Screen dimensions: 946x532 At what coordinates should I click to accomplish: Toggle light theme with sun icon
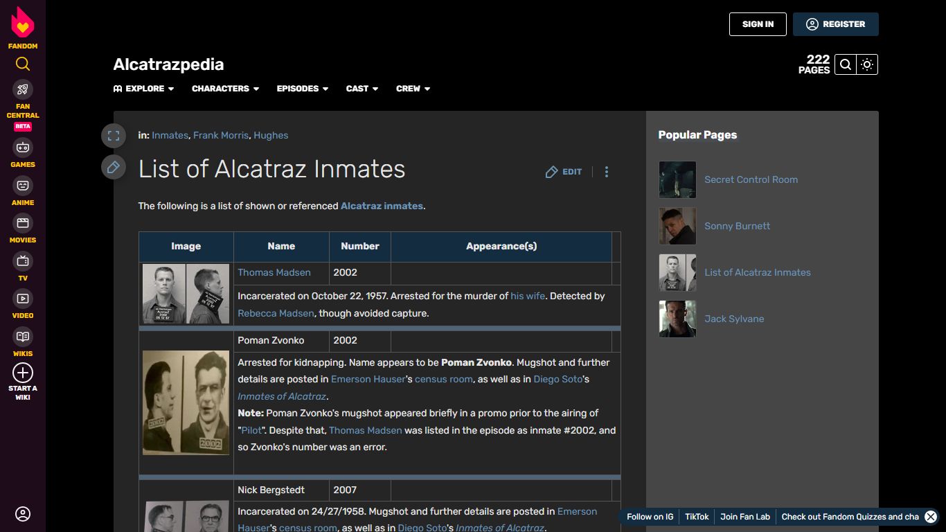point(867,64)
